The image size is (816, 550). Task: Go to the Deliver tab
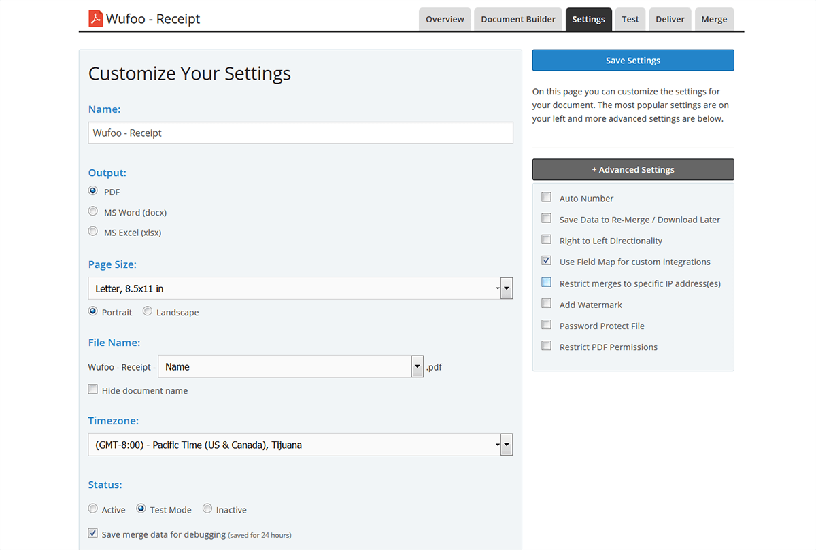670,20
